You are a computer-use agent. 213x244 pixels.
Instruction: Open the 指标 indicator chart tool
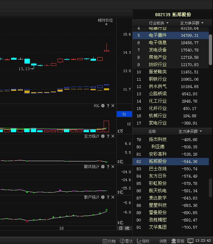pyautogui.click(x=143, y=241)
